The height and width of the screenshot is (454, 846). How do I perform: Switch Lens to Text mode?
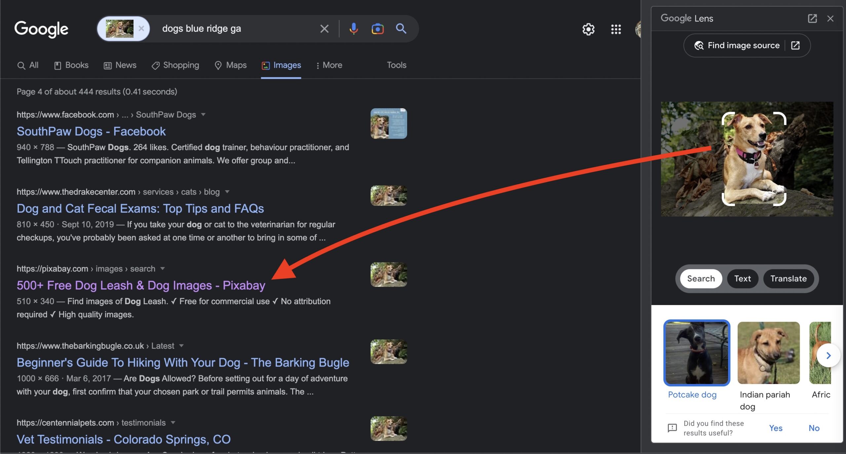(x=742, y=279)
